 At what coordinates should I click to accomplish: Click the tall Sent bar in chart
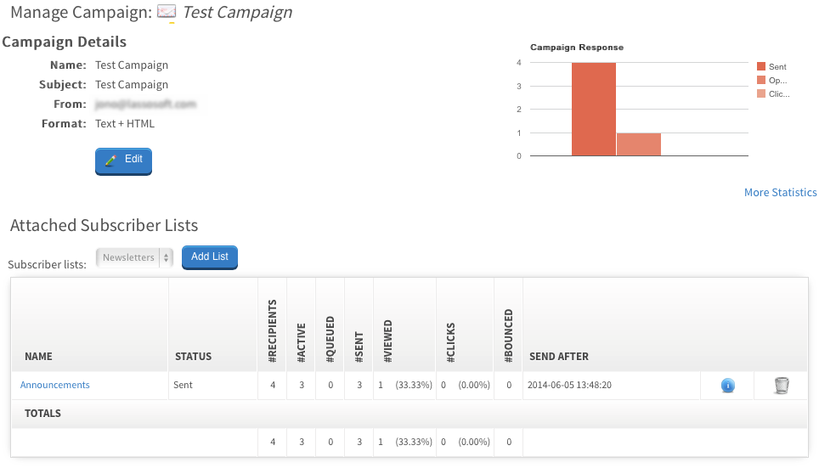tap(593, 110)
